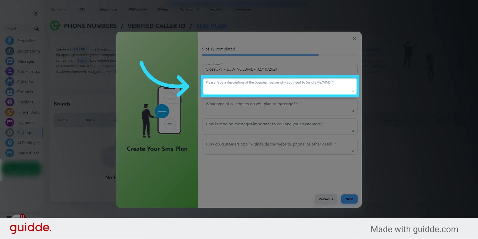Screen dimensions: 478x239
Task: Select MarketPlace label in sidebar
Action: (28, 153)
